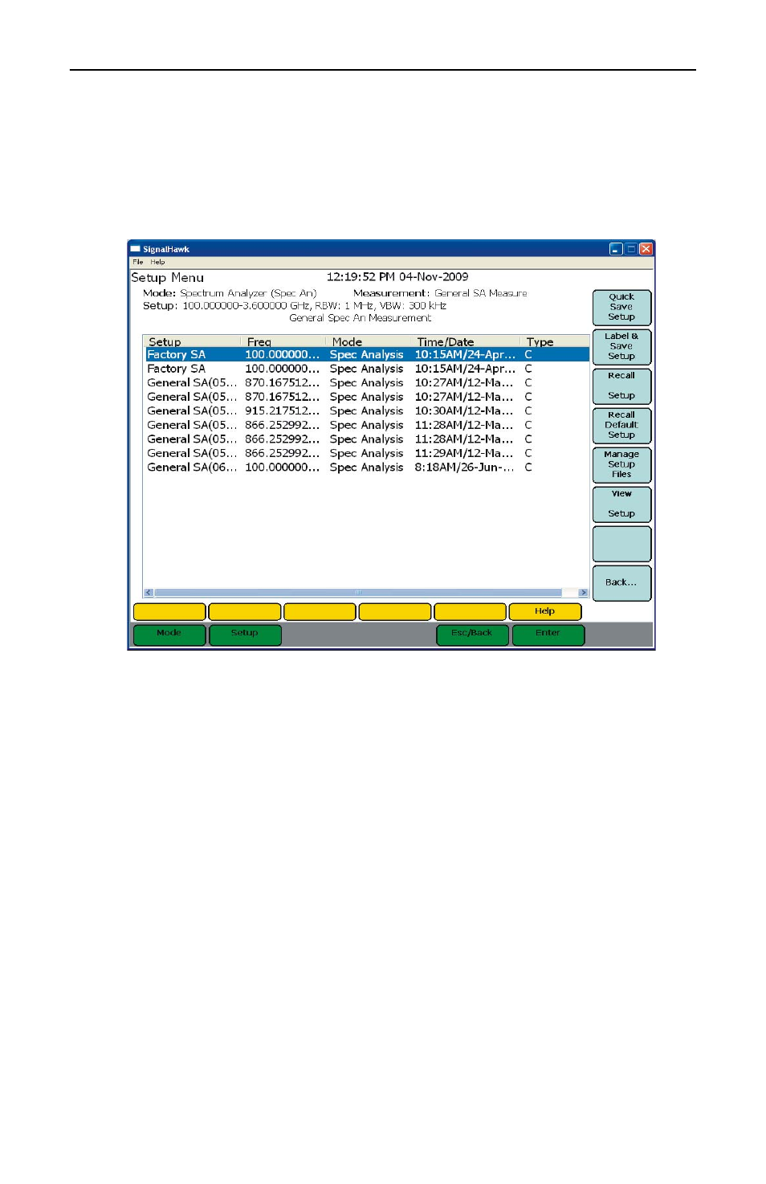Choose Label & Save Setup

621,346
